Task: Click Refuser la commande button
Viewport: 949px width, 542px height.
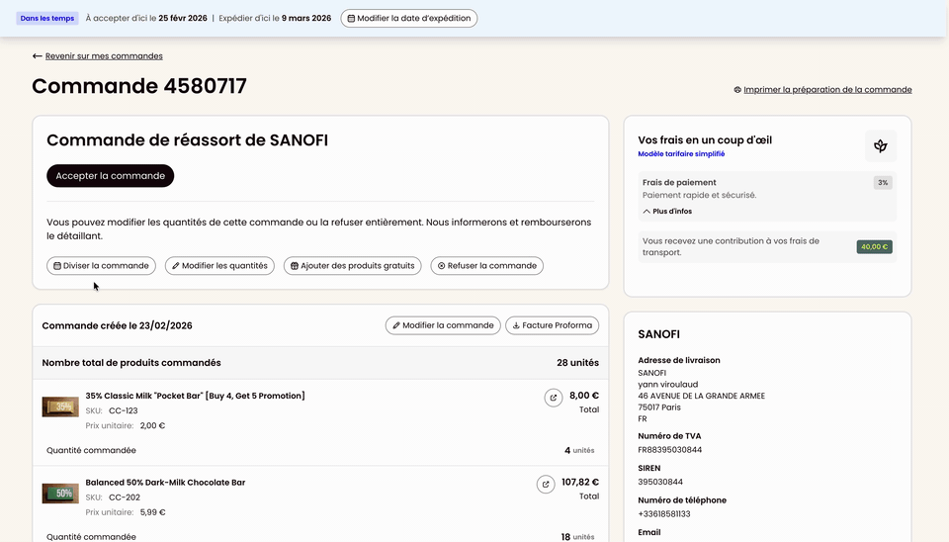Action: [486, 266]
